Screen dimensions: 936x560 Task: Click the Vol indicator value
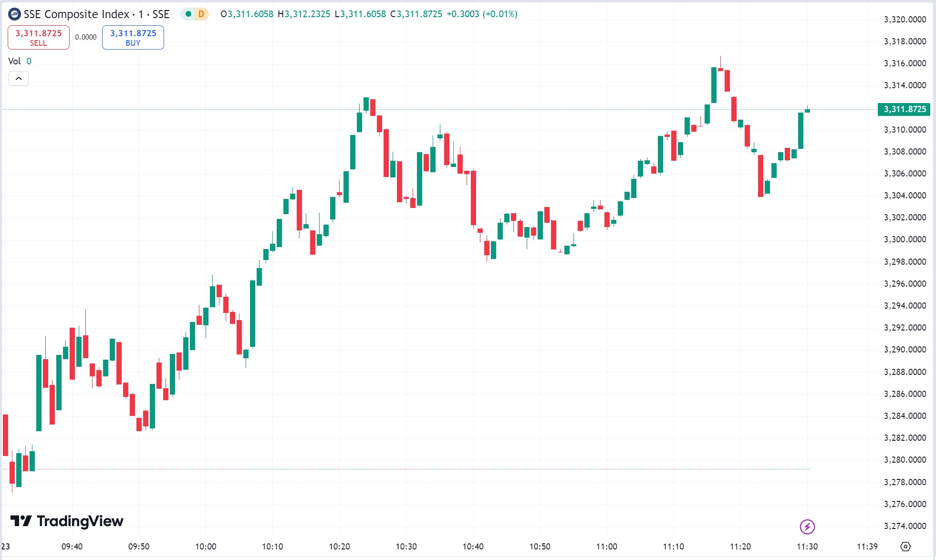click(28, 61)
